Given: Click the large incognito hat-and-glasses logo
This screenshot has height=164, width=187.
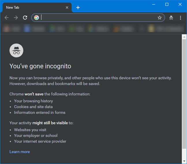Looking at the screenshot, I should pos(16,50).
